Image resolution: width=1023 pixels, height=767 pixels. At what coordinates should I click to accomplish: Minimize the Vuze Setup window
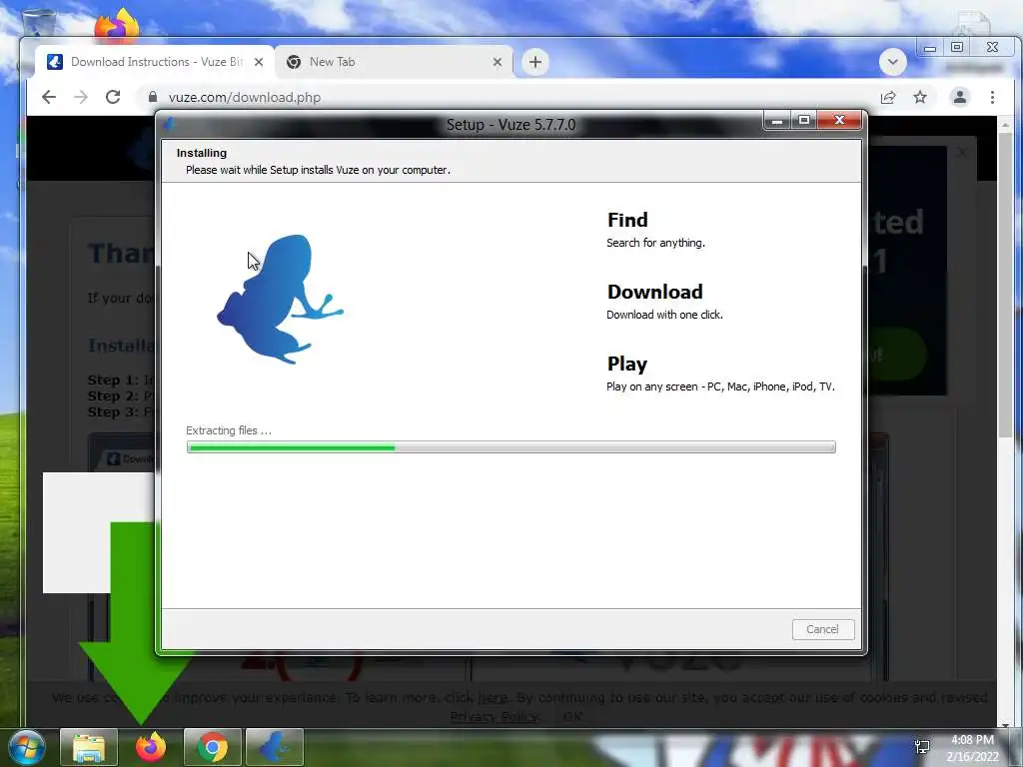[777, 121]
